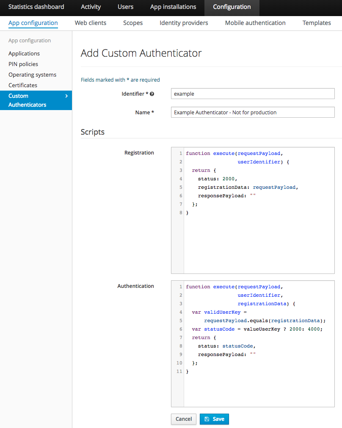
Task: Click the 'var statusCode' code line
Action: (257, 329)
